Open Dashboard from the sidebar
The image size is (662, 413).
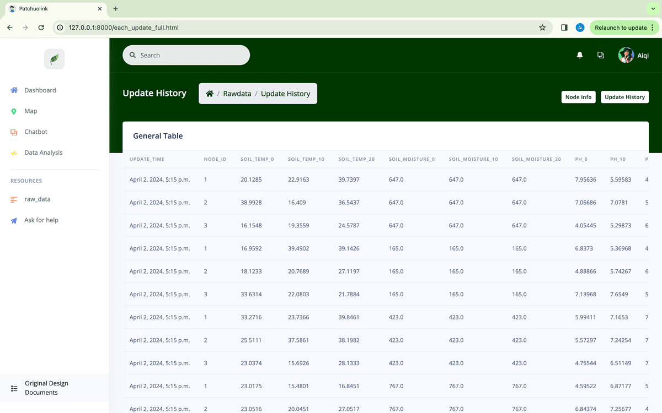click(40, 90)
